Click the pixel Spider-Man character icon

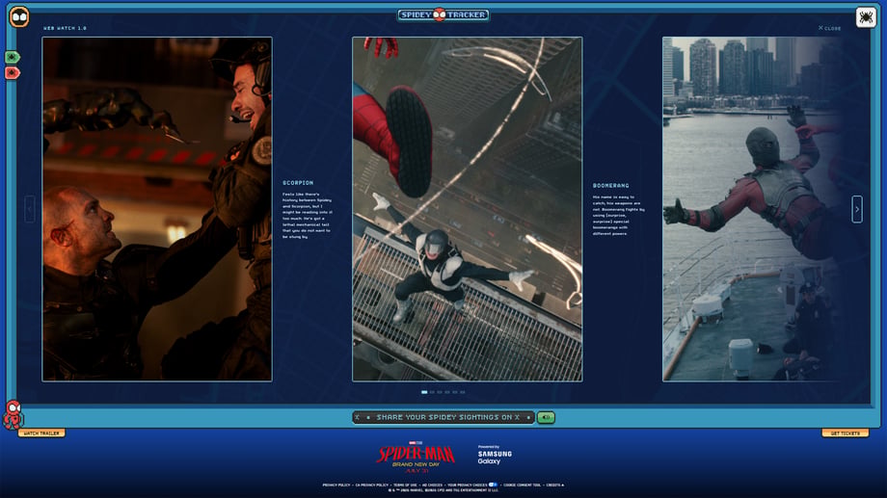13,415
